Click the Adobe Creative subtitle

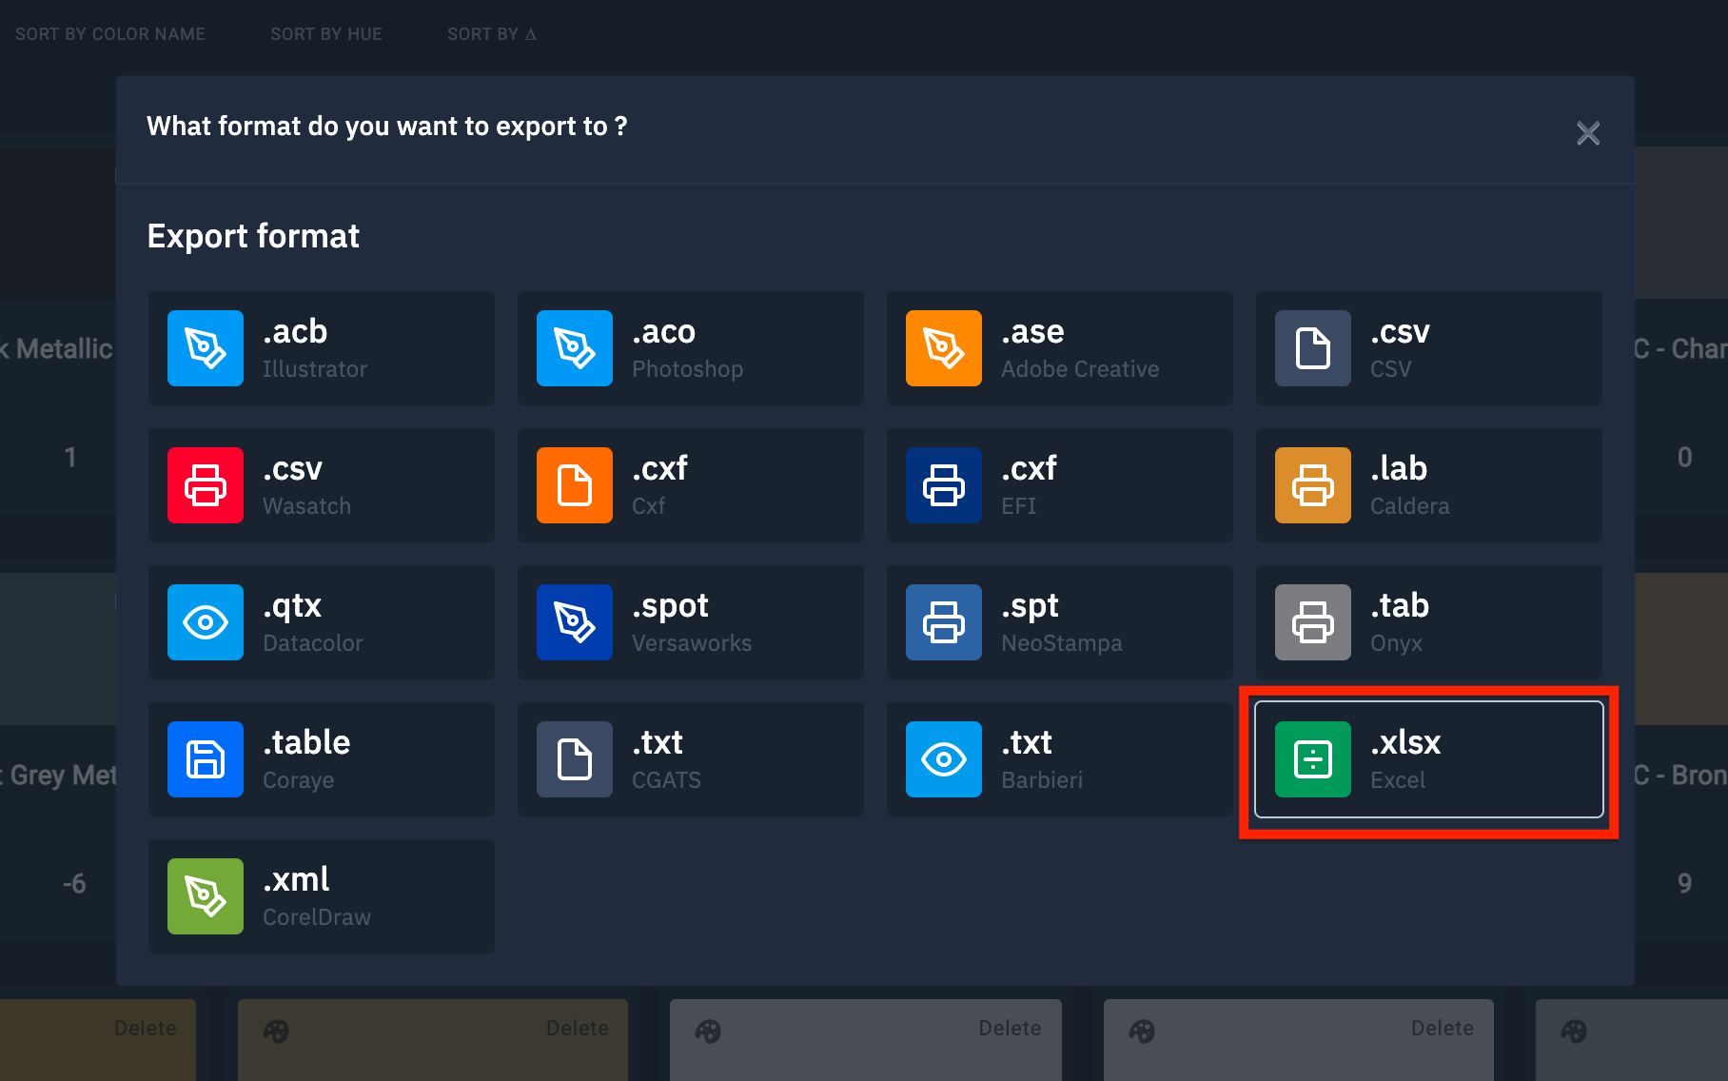coord(1080,369)
